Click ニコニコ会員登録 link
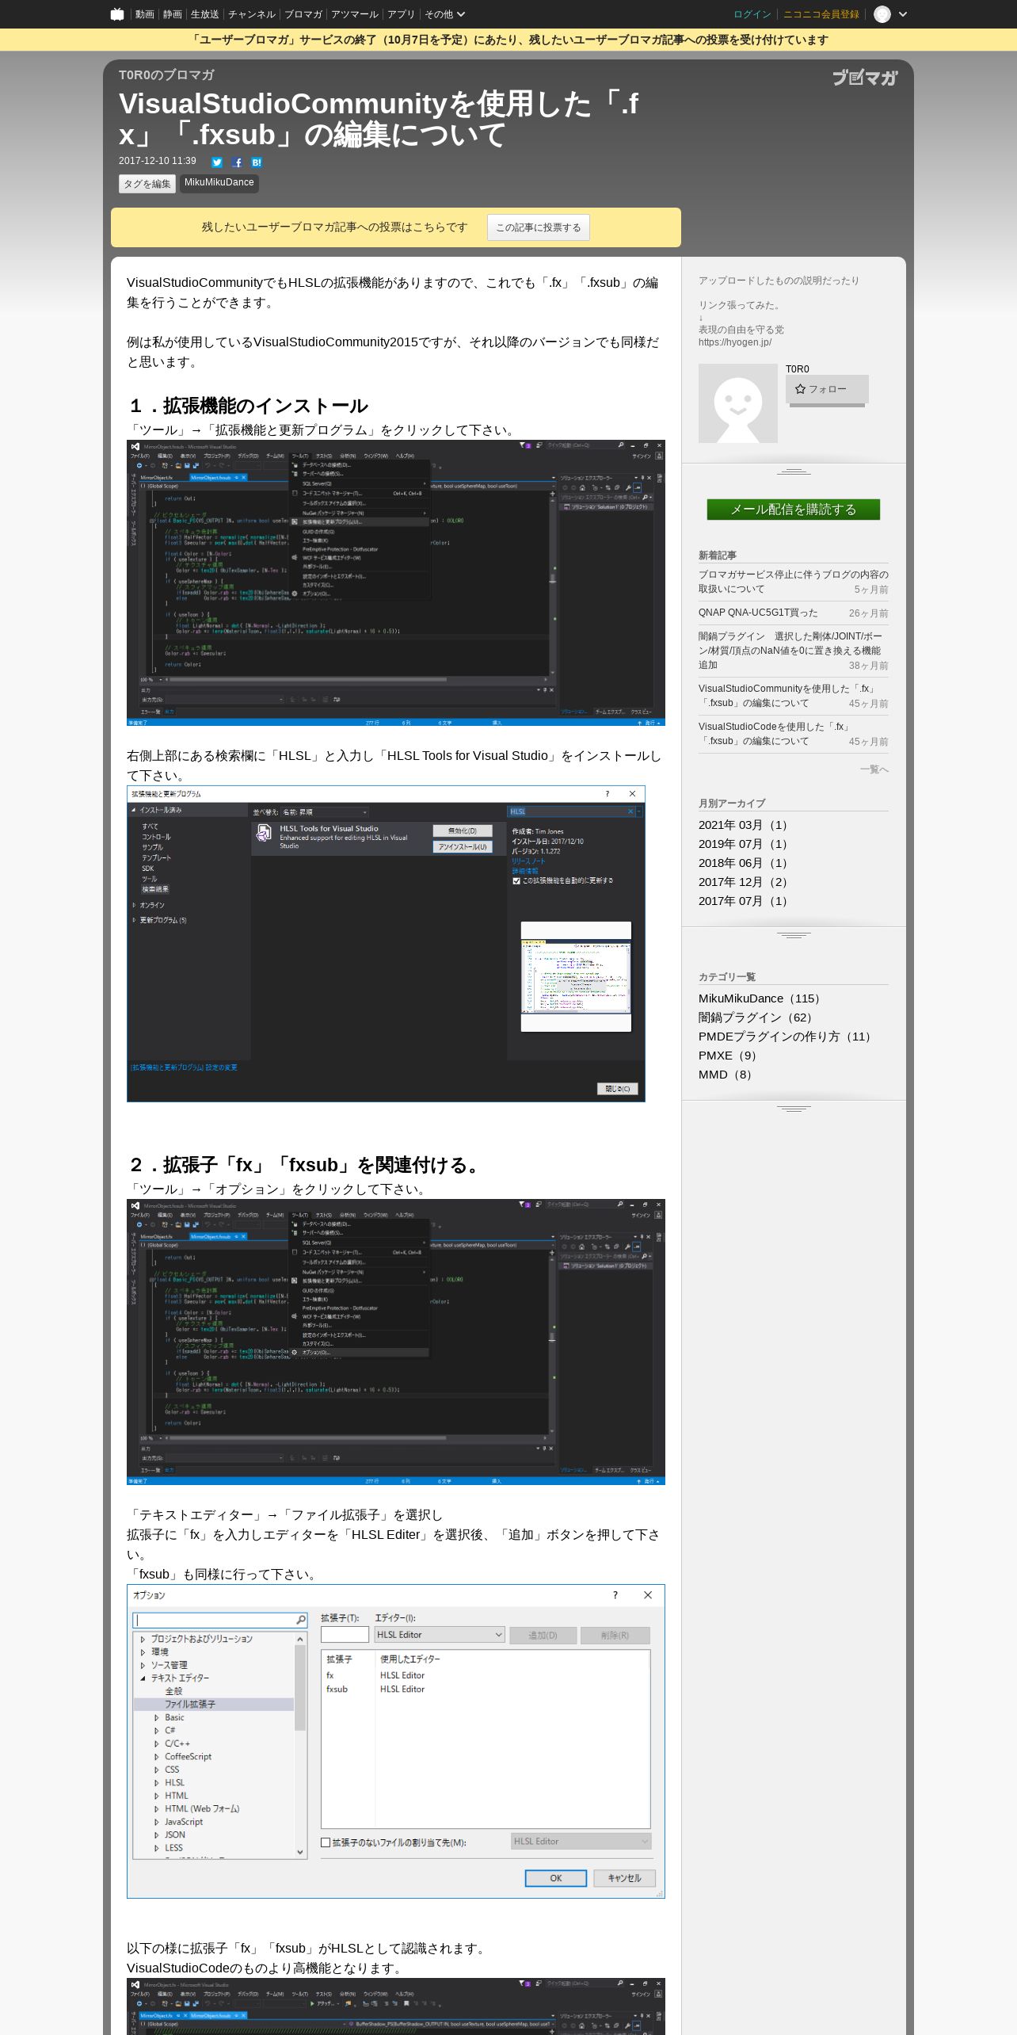The width and height of the screenshot is (1017, 2035). (x=821, y=14)
